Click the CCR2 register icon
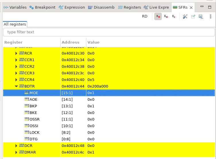This screenshot has height=159, width=216. [22, 66]
